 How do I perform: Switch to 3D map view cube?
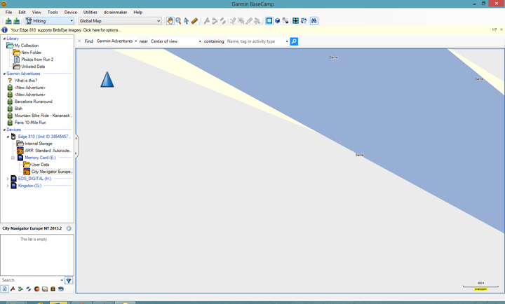(277, 21)
